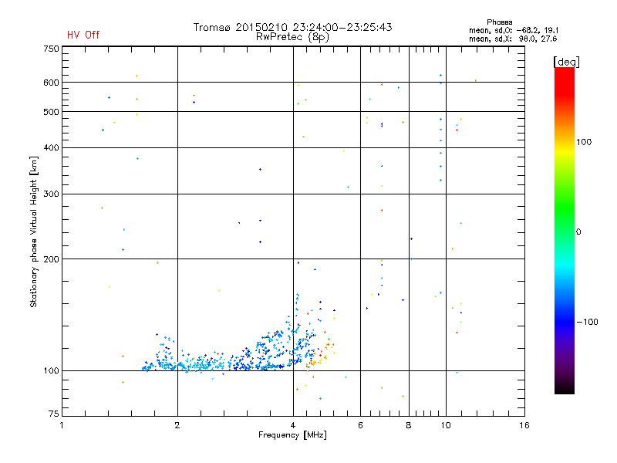The height and width of the screenshot is (463, 617).
Task: Click the 750 tick on the height axis
Action: (x=51, y=49)
